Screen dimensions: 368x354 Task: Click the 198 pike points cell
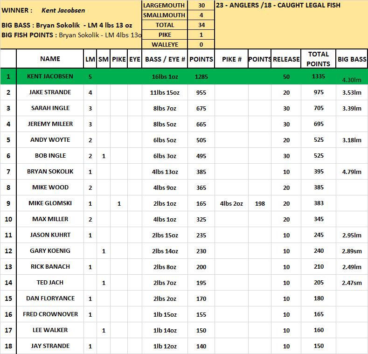(260, 203)
